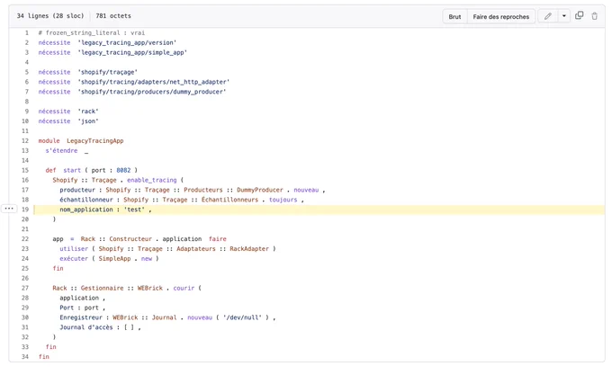Click the Constructeur constant on line 22
This screenshot has height=375, width=612.
tap(130, 239)
